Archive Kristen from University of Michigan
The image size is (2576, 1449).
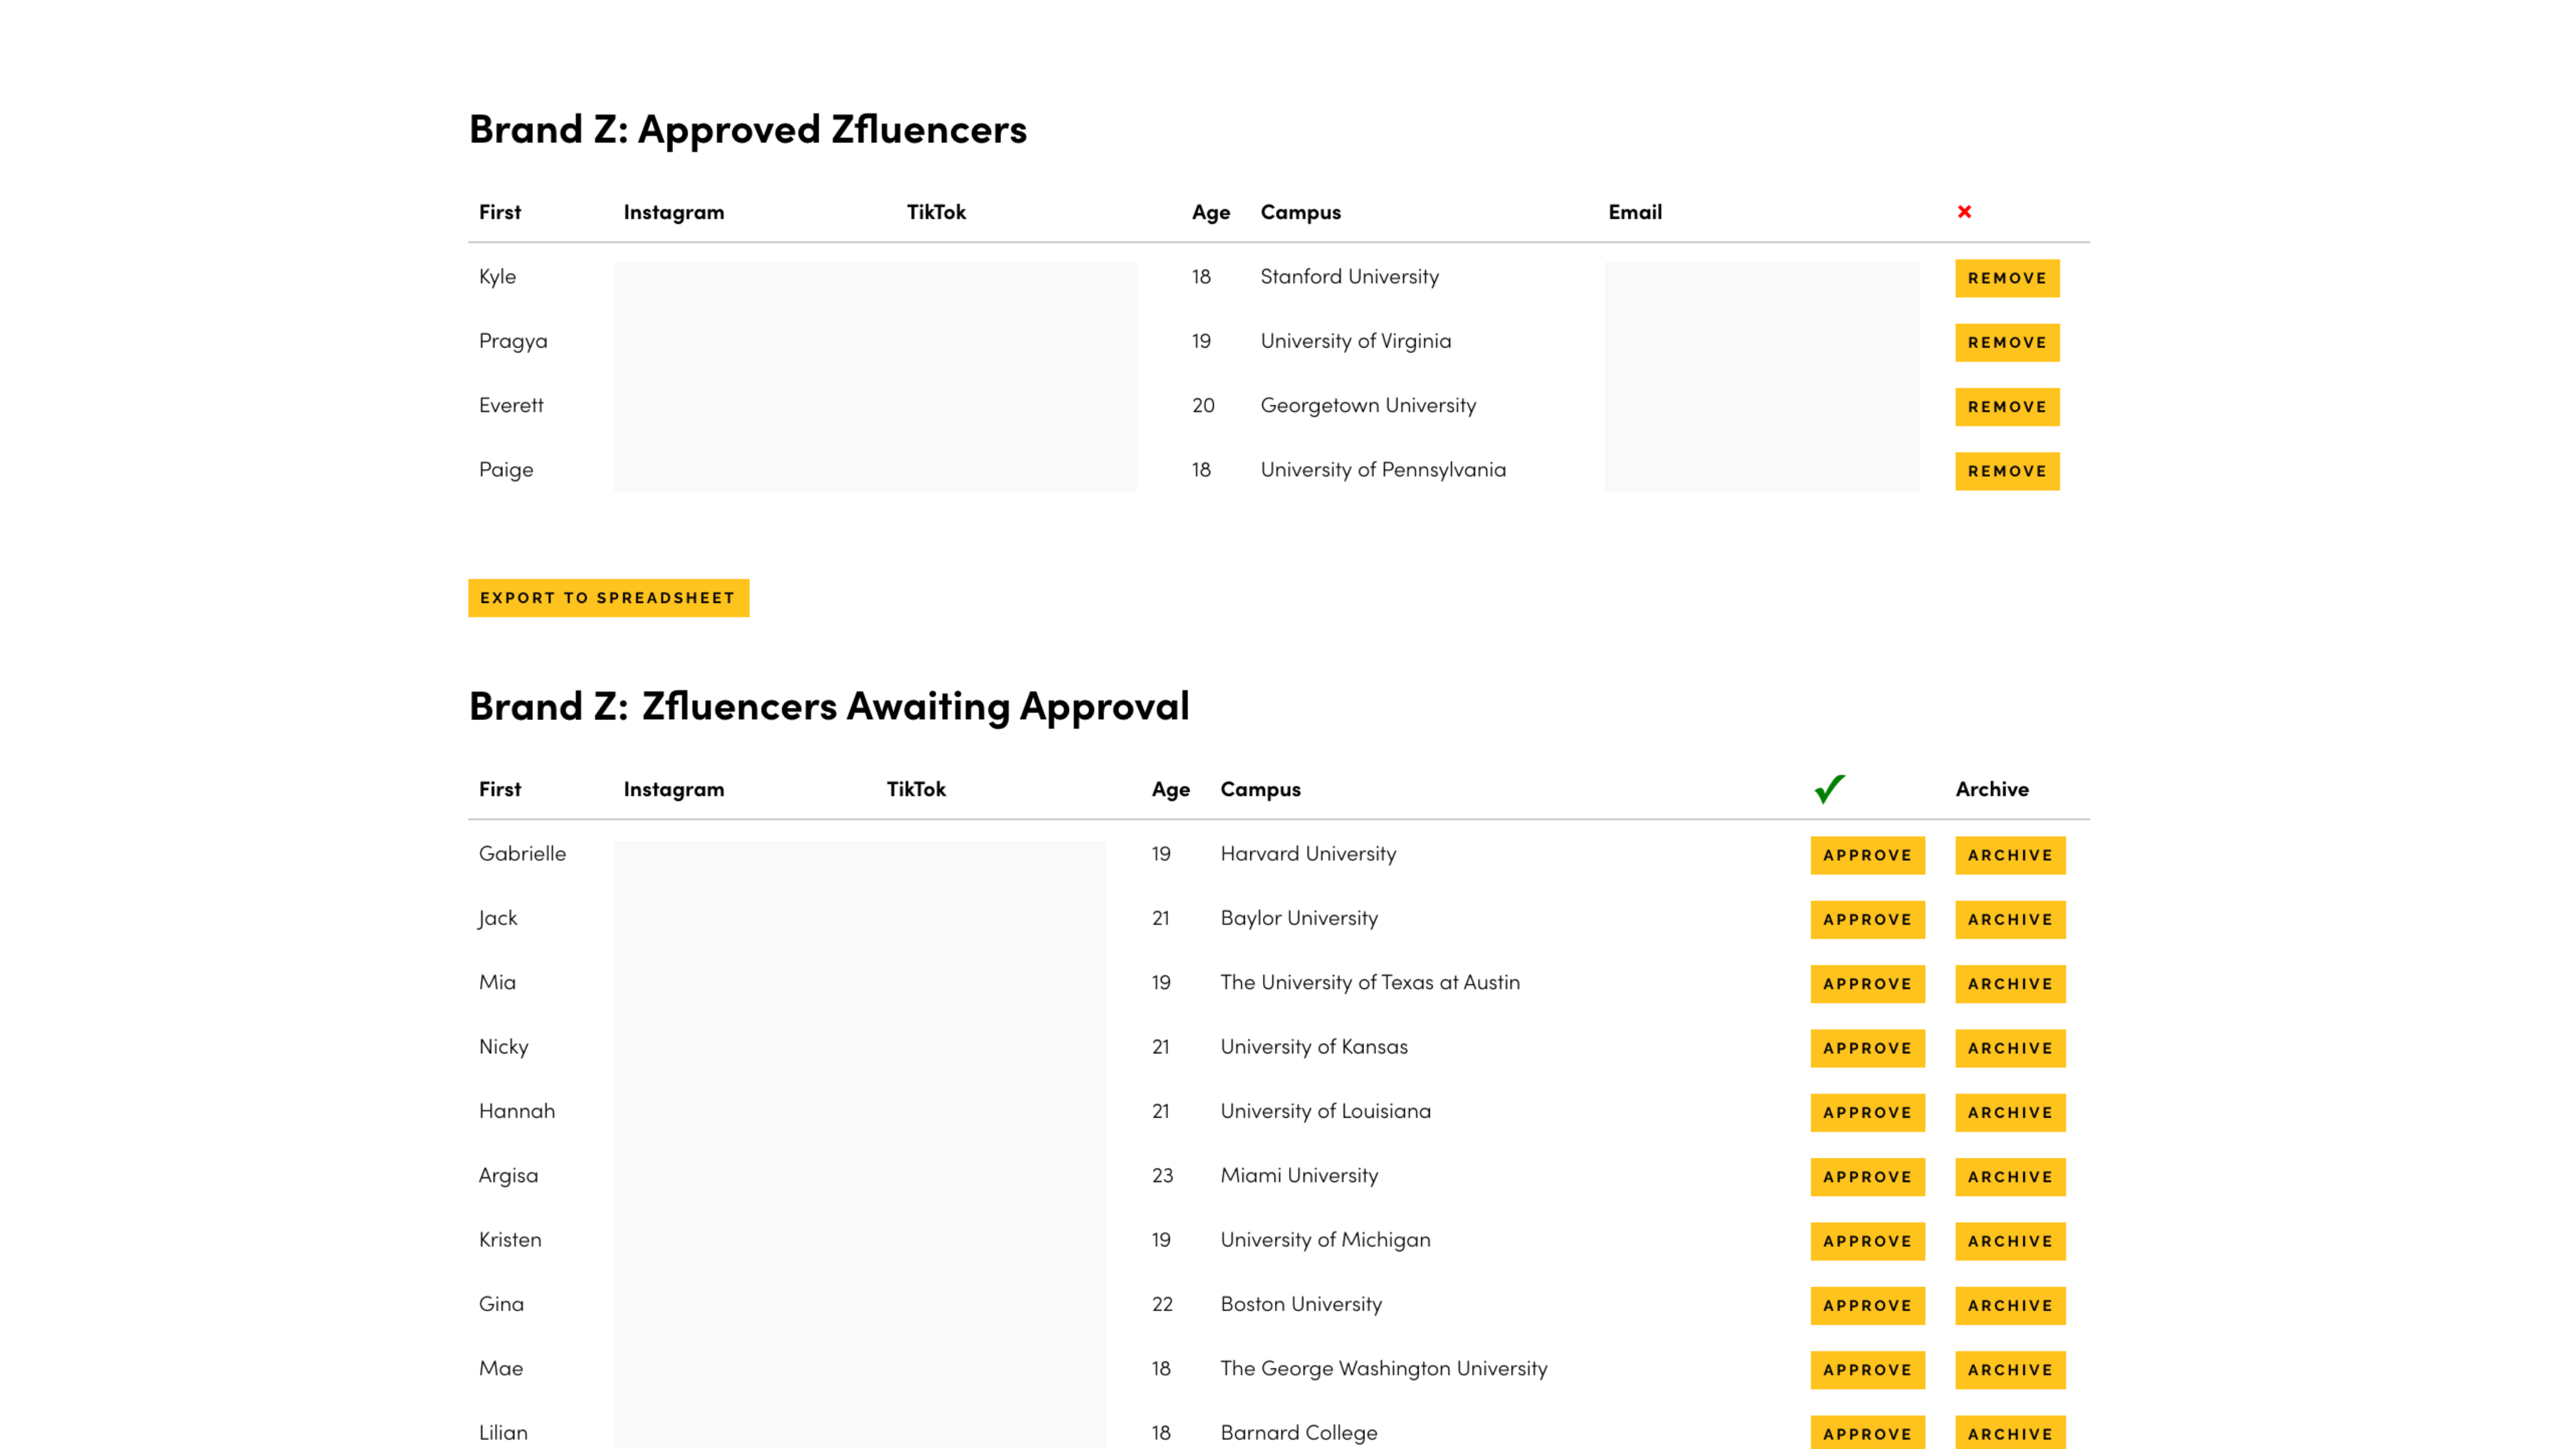tap(2010, 1241)
